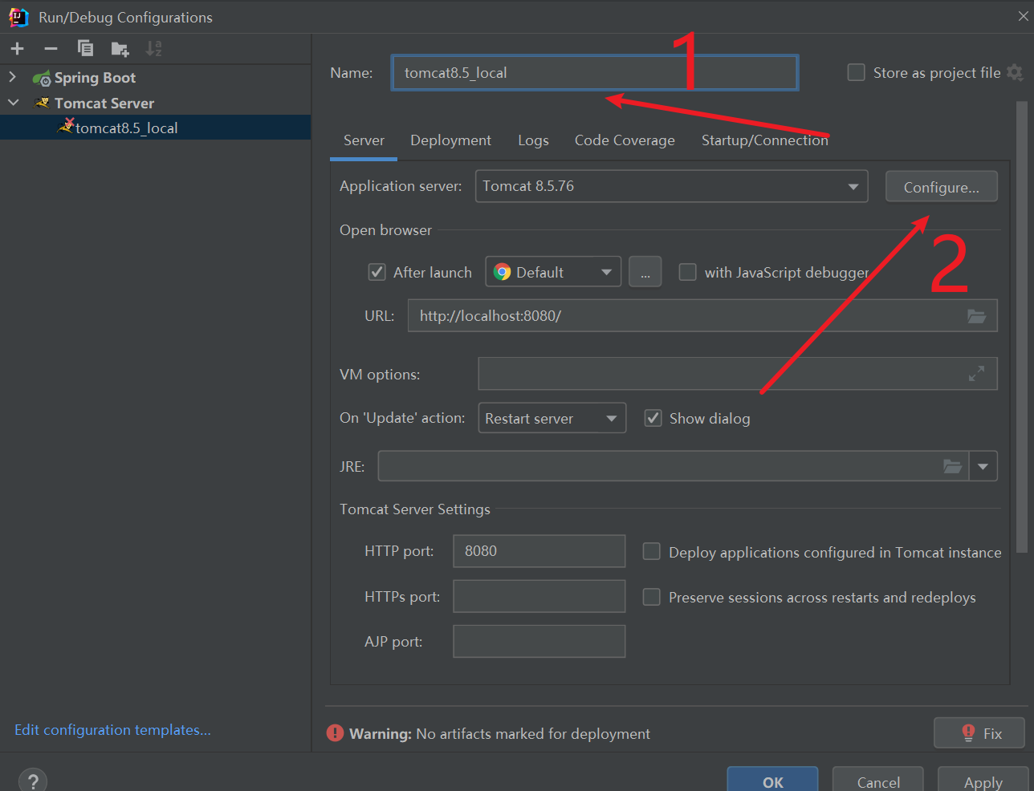Click the Configure... button
1034x791 pixels.
point(941,187)
